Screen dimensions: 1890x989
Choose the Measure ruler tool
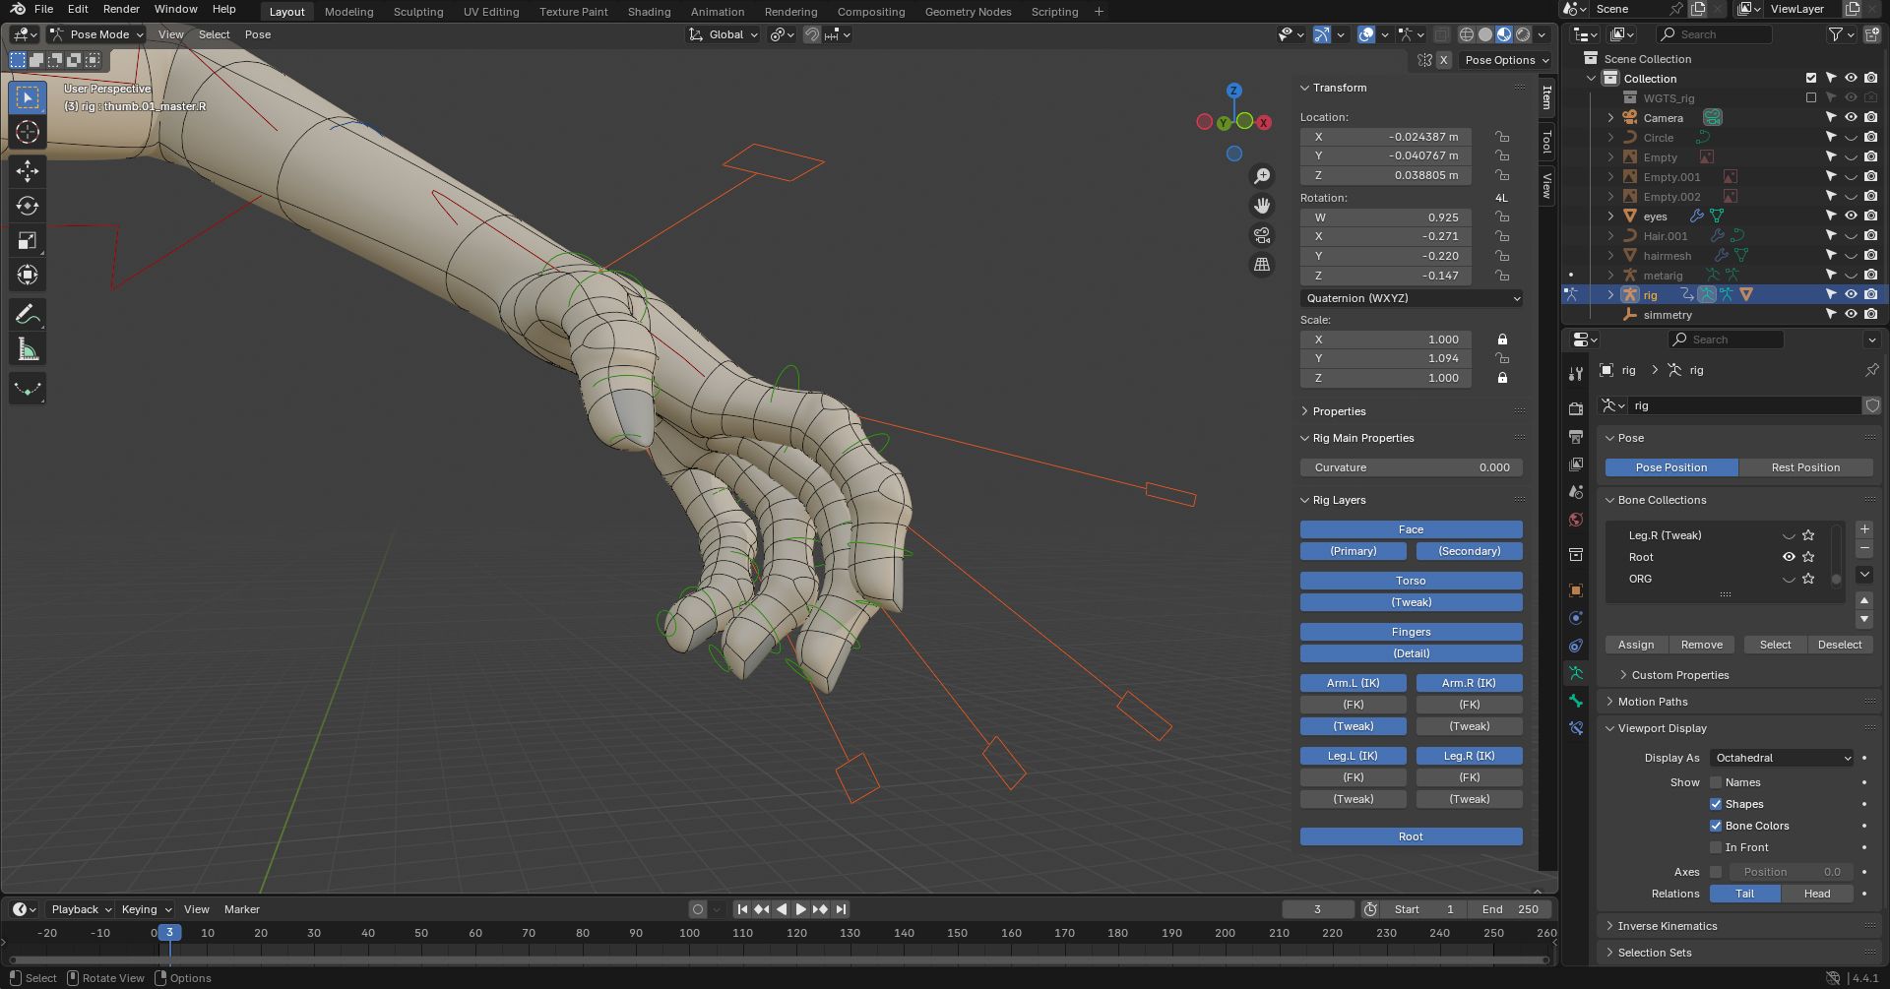tap(28, 350)
